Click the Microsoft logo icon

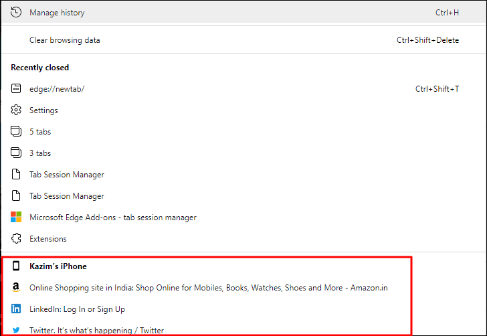[x=16, y=217]
